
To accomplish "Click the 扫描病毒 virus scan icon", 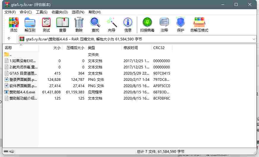I will pyautogui.click(x=147, y=23).
